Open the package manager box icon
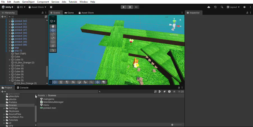 point(51,7)
